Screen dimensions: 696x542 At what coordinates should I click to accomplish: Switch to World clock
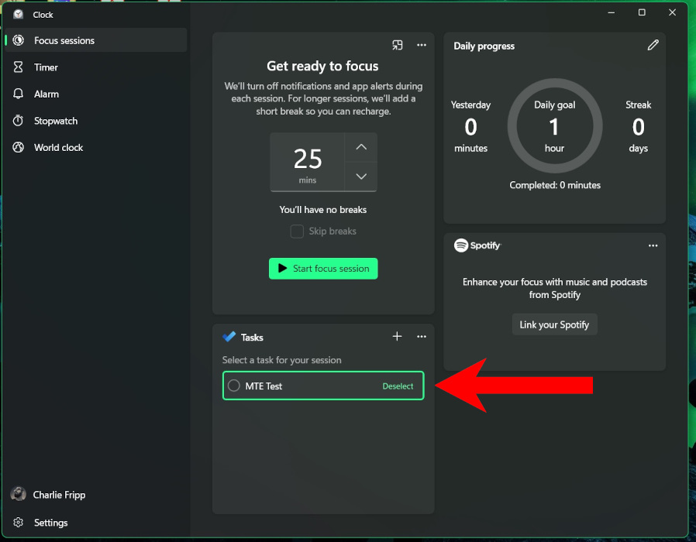tap(57, 147)
